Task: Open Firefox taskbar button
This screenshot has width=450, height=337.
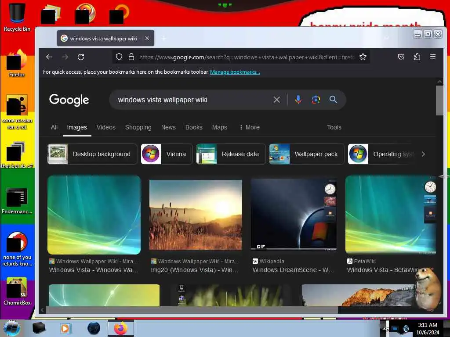Action: 120,328
